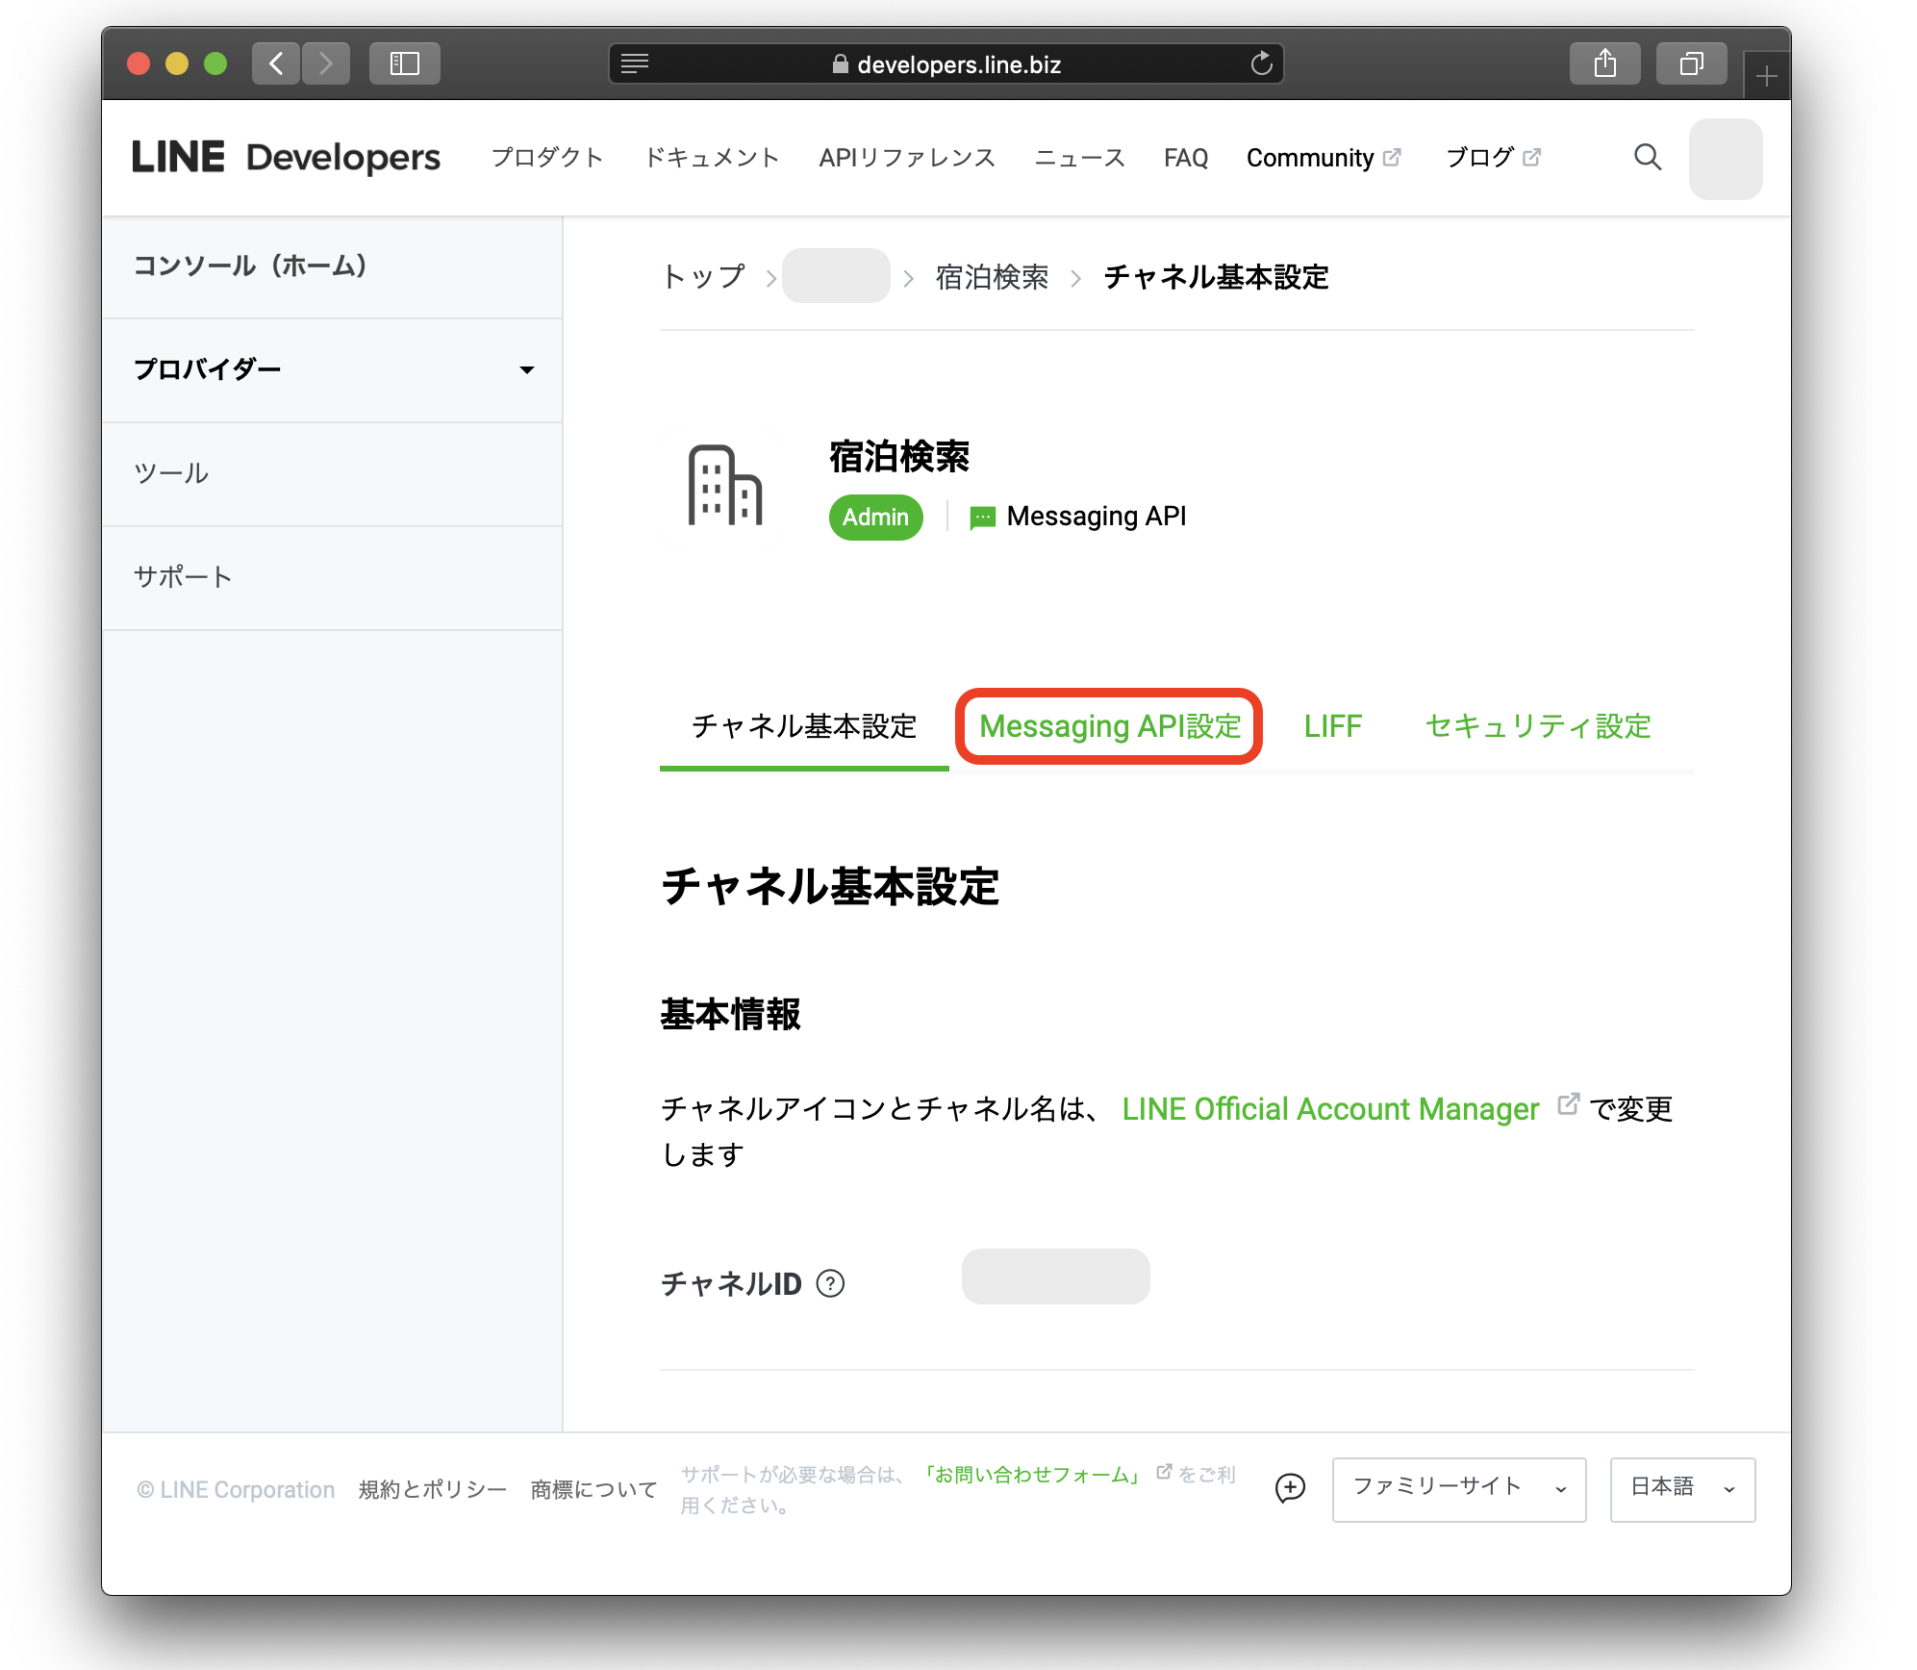Open the チャネルID help question mark icon
Viewport: 1917px width, 1670px height.
point(830,1283)
